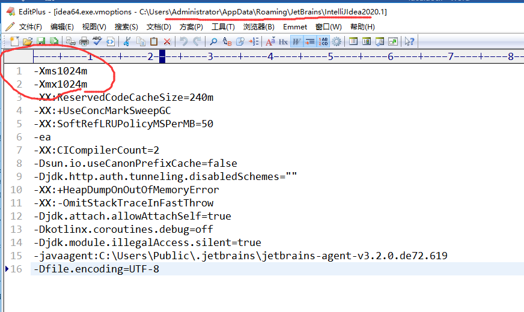Click the tunneling.disabledSchemes line
The width and height of the screenshot is (524, 312).
pyautogui.click(x=165, y=176)
